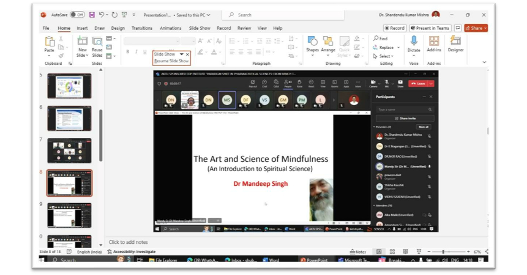
Task: Open the Replace dropdown arrow
Action: (397, 47)
